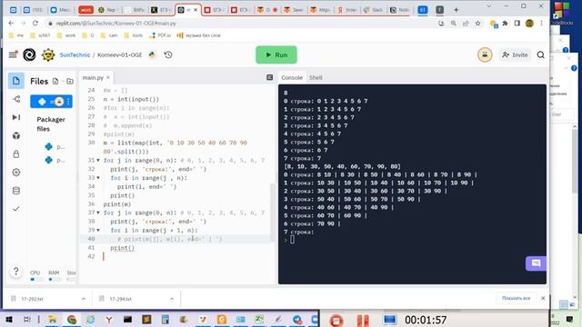Open the Help question mark icon

coord(16,271)
